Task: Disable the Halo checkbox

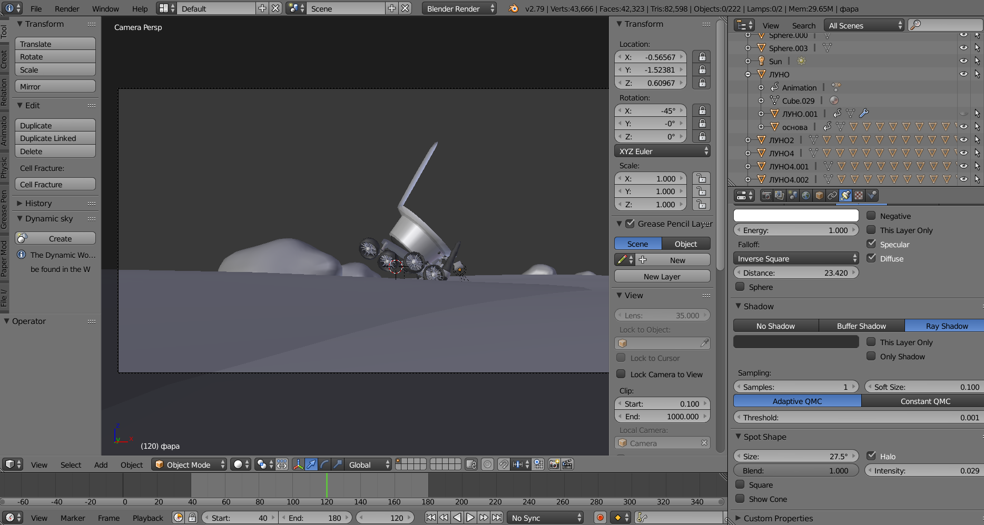Action: [871, 456]
